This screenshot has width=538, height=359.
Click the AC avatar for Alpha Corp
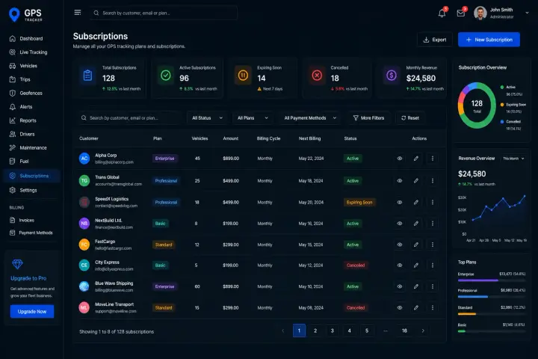[84, 159]
